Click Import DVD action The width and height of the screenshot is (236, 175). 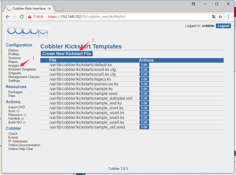coord(17,107)
